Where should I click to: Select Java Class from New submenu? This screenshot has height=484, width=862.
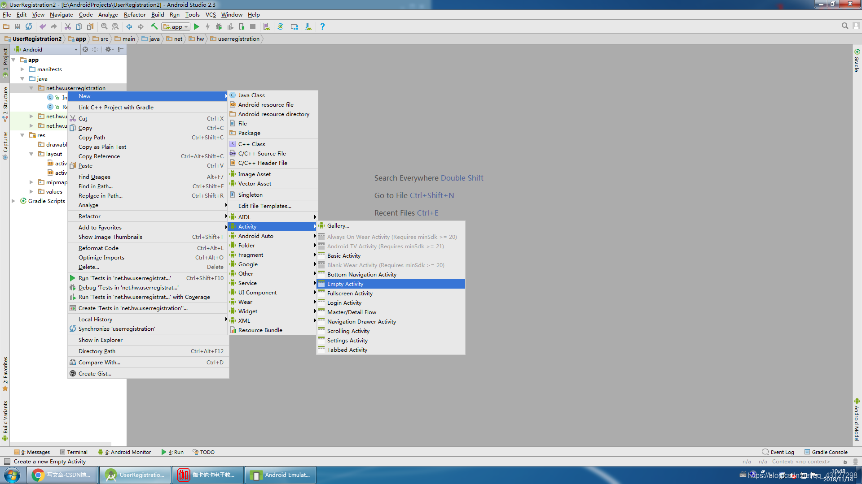tap(273, 95)
